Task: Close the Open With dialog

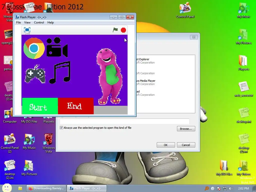Action: coord(194,37)
